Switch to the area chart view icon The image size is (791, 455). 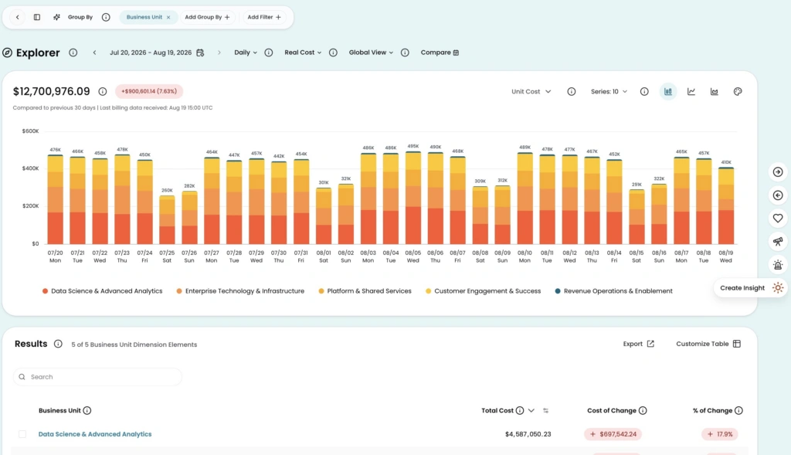[x=715, y=92]
